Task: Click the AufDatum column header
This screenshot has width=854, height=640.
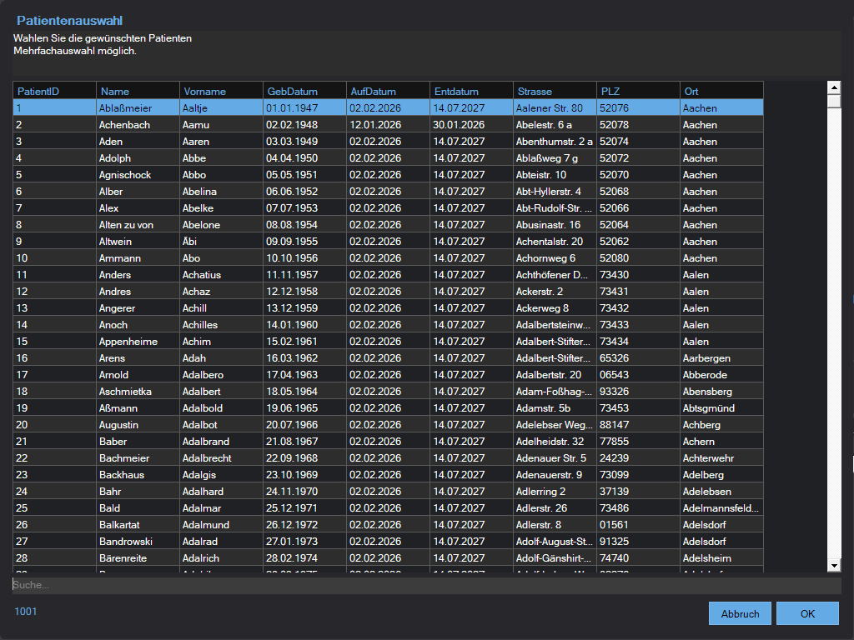Action: pos(388,91)
